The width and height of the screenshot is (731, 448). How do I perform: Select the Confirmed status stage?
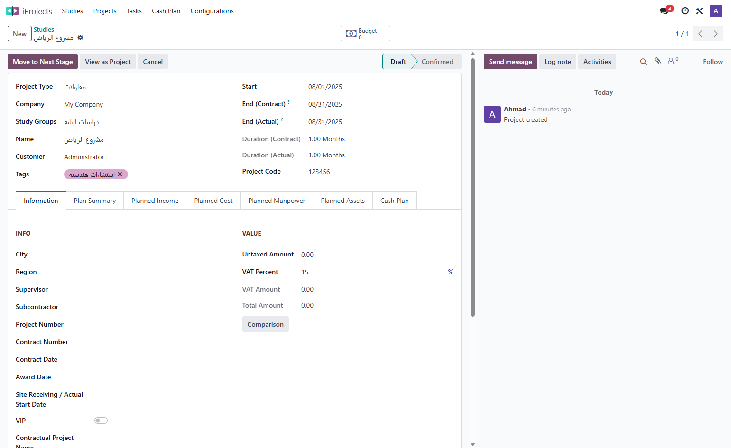tap(437, 62)
